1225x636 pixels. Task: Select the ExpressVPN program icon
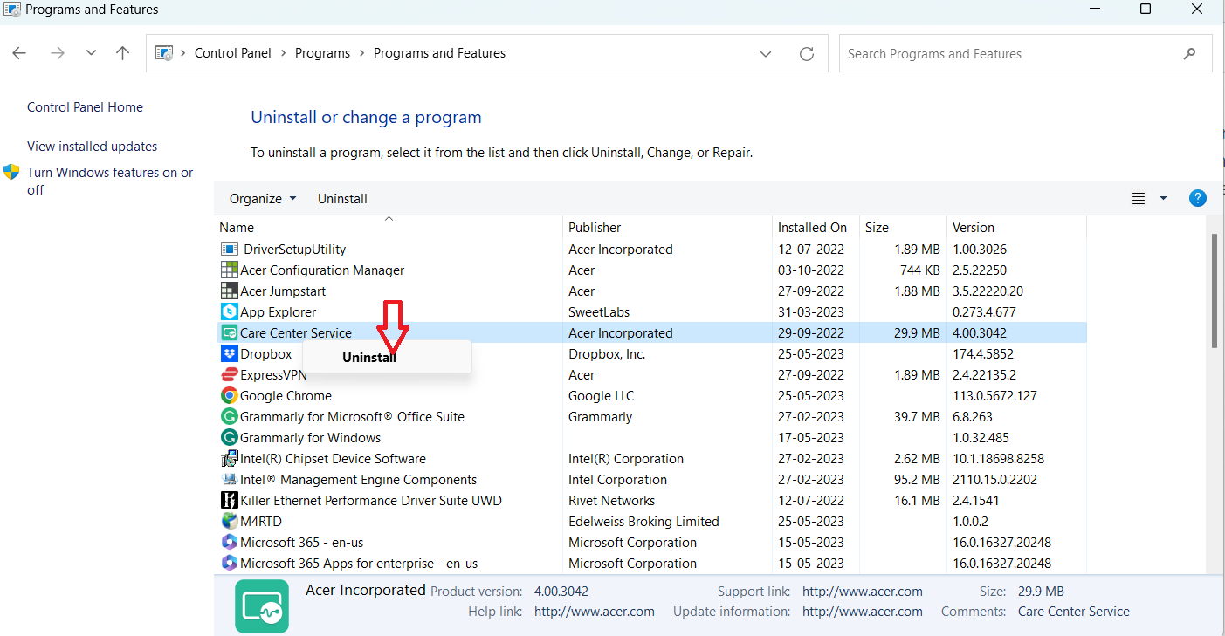230,375
